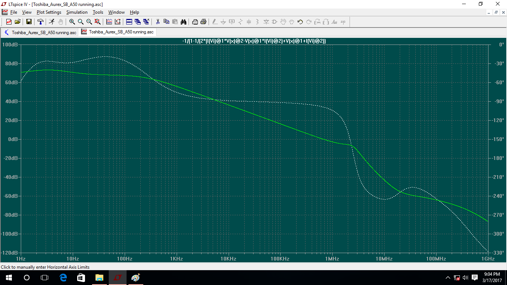Viewport: 507px width, 285px height.
Task: Select the draw wire pencil icon
Action: click(x=215, y=22)
